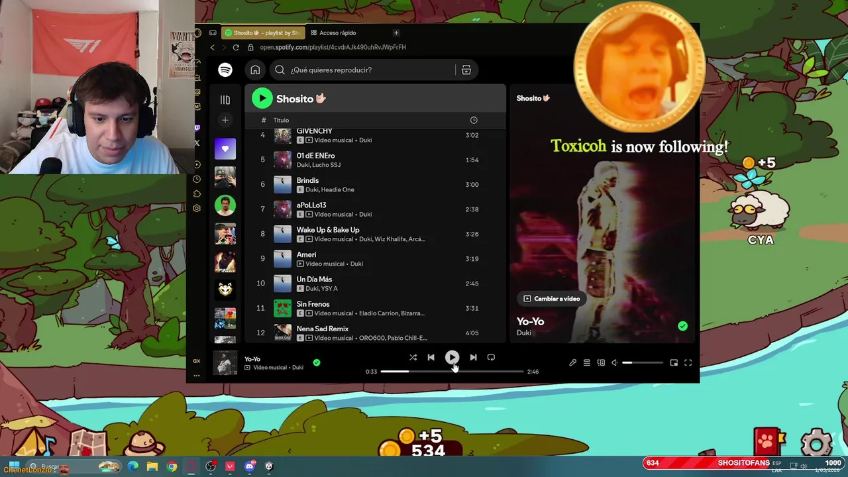Open lyrics microphone icon

tap(572, 362)
